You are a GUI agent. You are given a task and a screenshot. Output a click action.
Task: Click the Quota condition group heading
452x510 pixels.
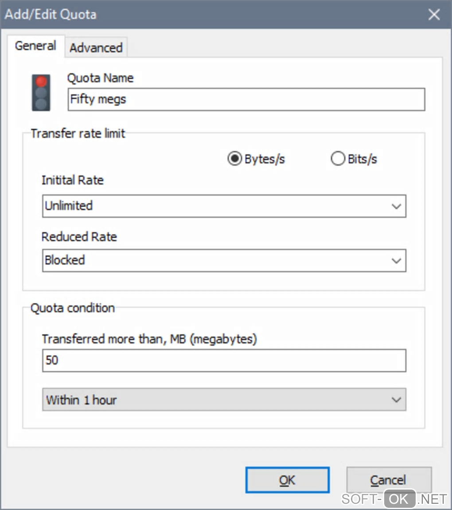click(73, 308)
